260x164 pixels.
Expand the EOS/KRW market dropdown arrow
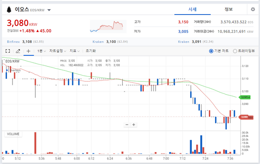coord(49,10)
